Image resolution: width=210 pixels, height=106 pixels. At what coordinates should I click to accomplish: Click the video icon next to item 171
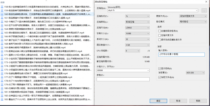pos(2,55)
